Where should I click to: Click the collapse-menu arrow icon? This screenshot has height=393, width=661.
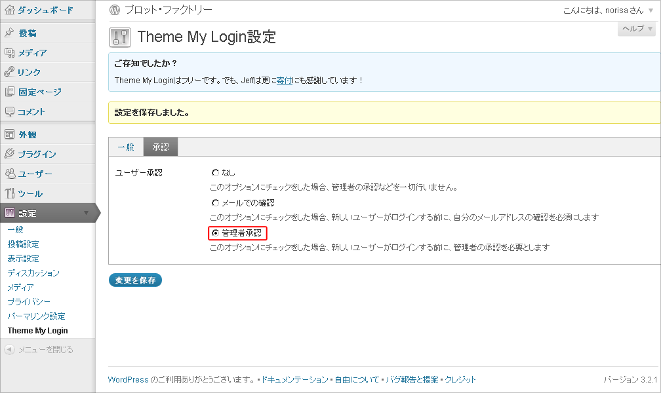pos(9,350)
